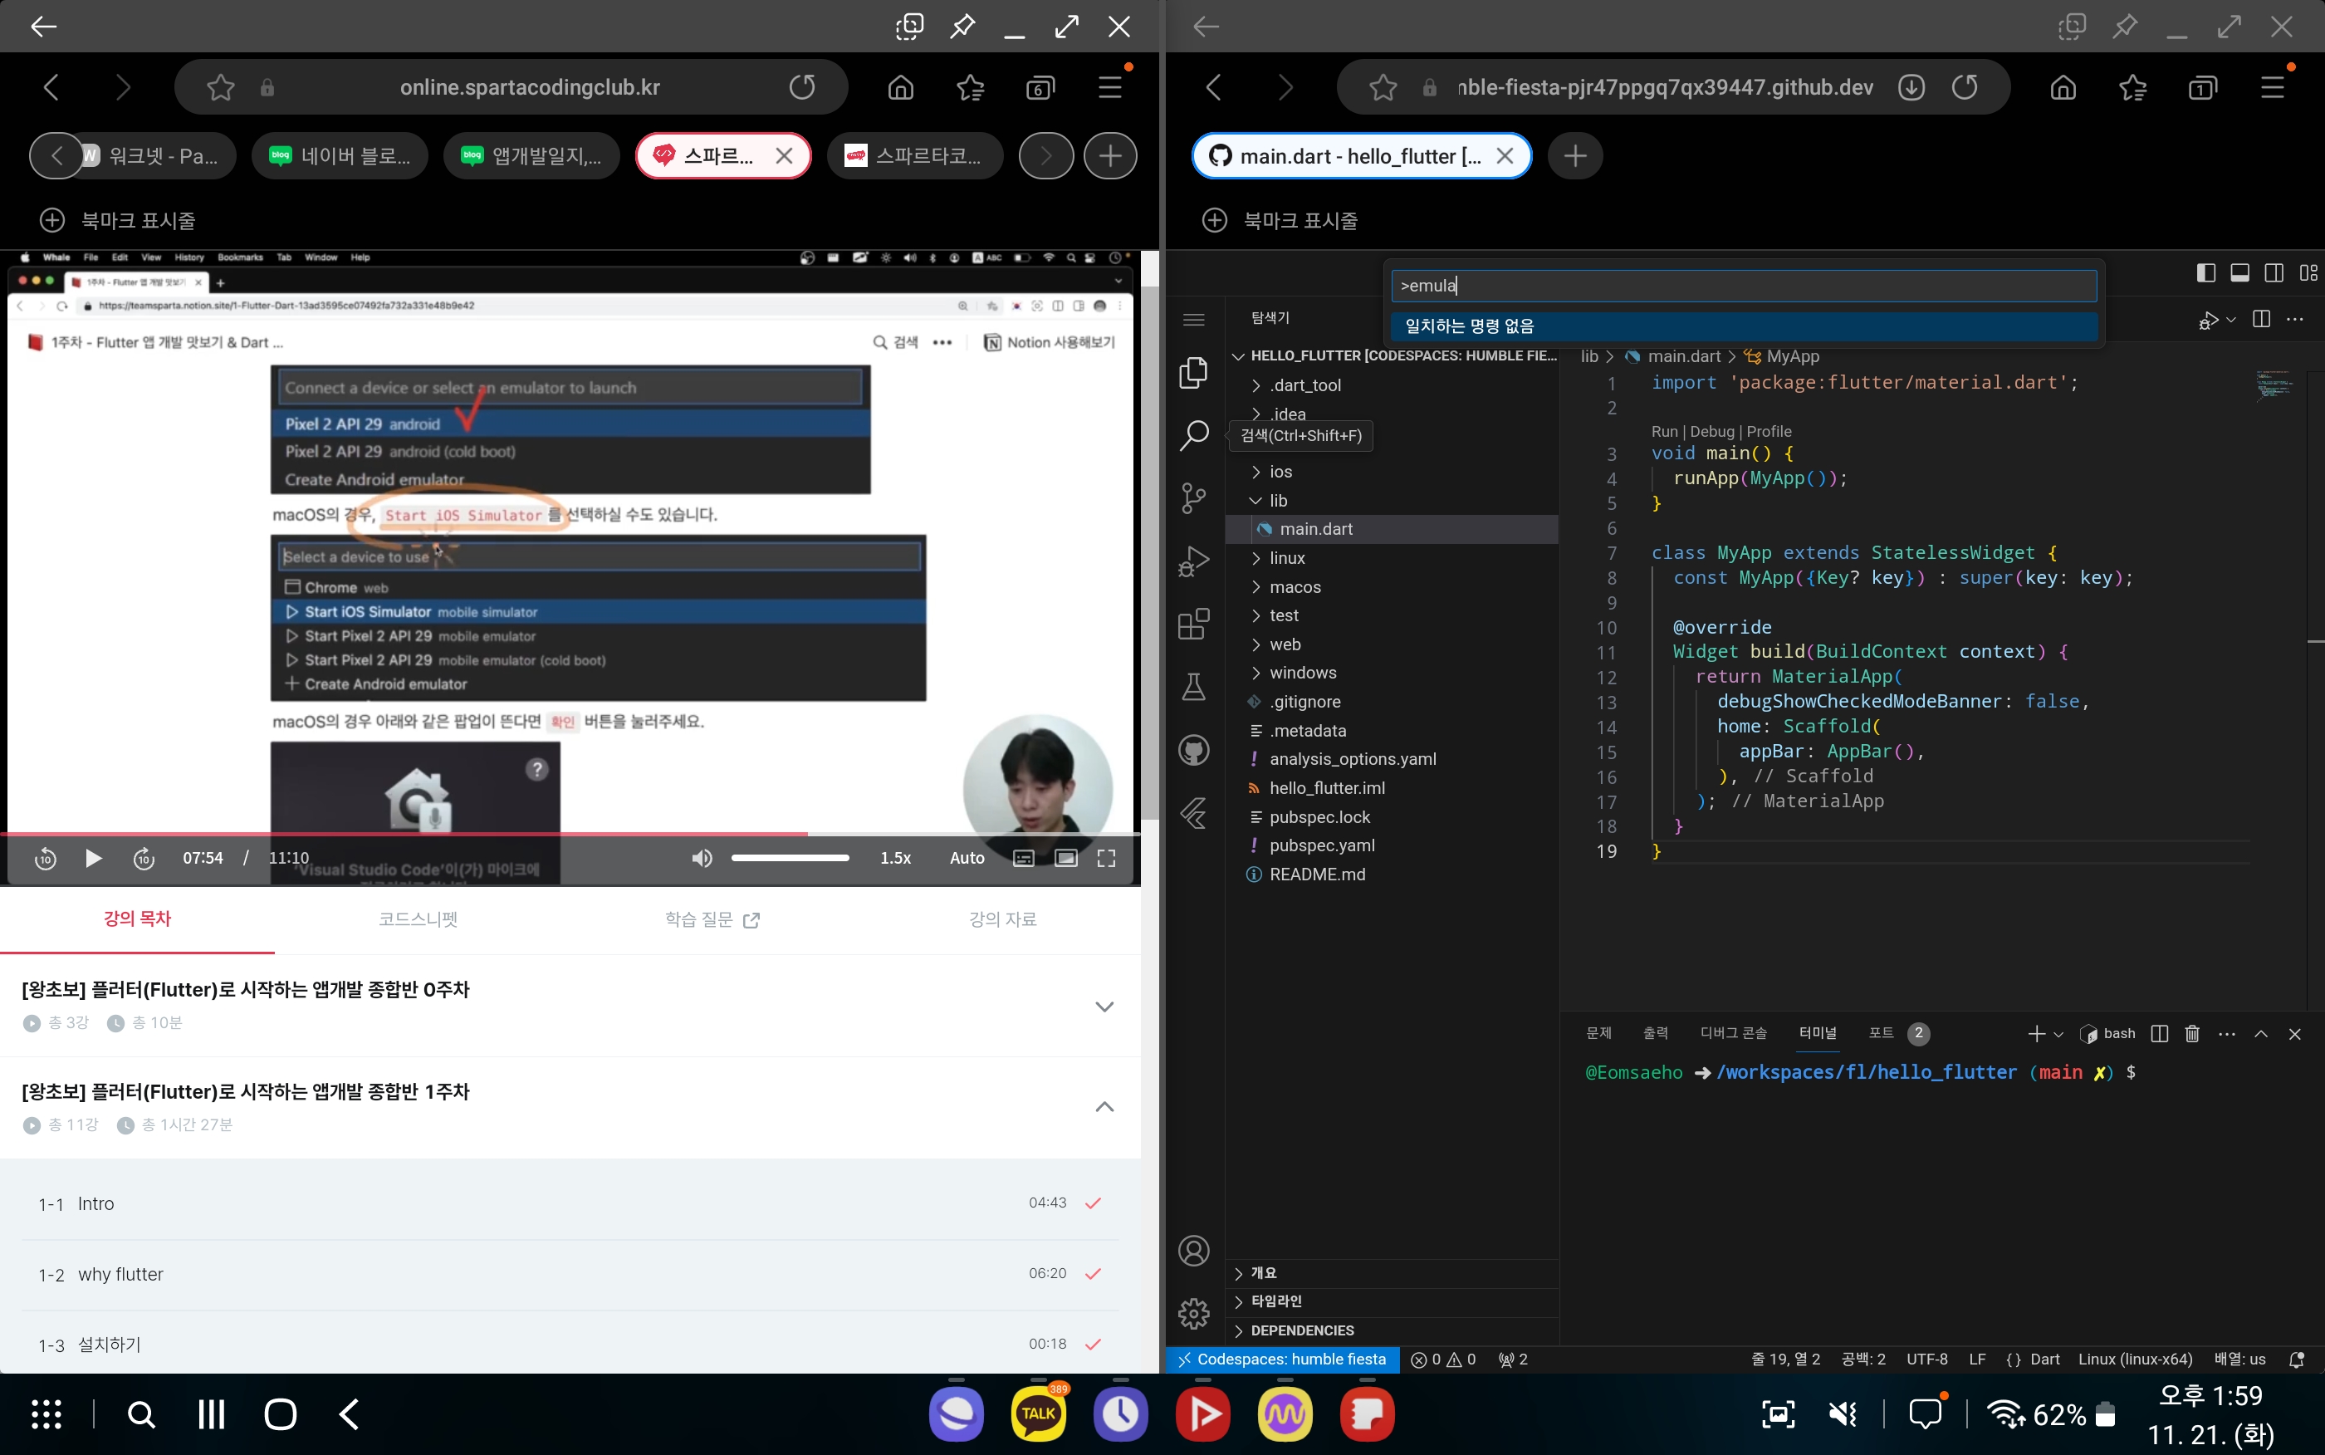The width and height of the screenshot is (2325, 1455).
Task: Open the VS Code hamburger menu
Action: tap(1194, 320)
